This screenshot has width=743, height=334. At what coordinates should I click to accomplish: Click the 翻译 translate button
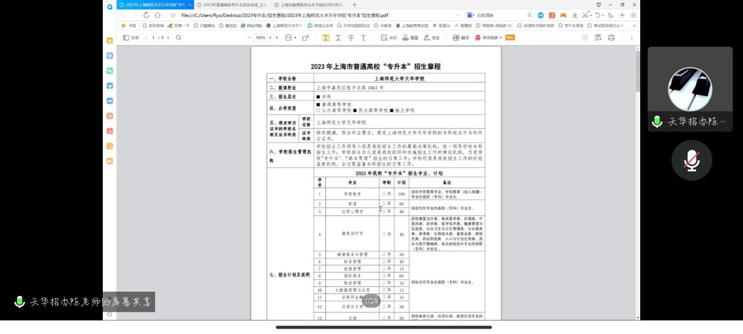(x=460, y=38)
